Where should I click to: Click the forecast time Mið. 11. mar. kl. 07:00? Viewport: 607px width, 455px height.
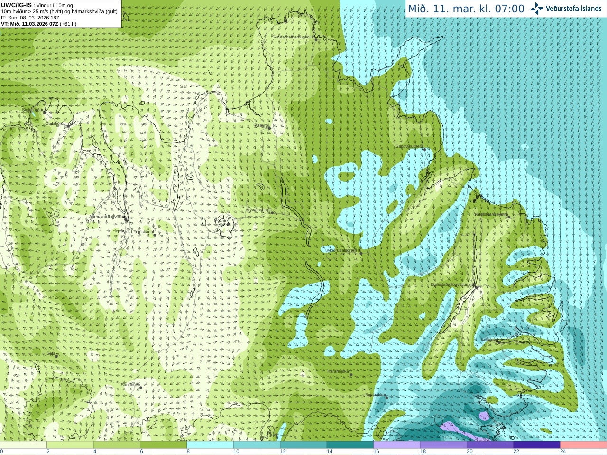[466, 9]
